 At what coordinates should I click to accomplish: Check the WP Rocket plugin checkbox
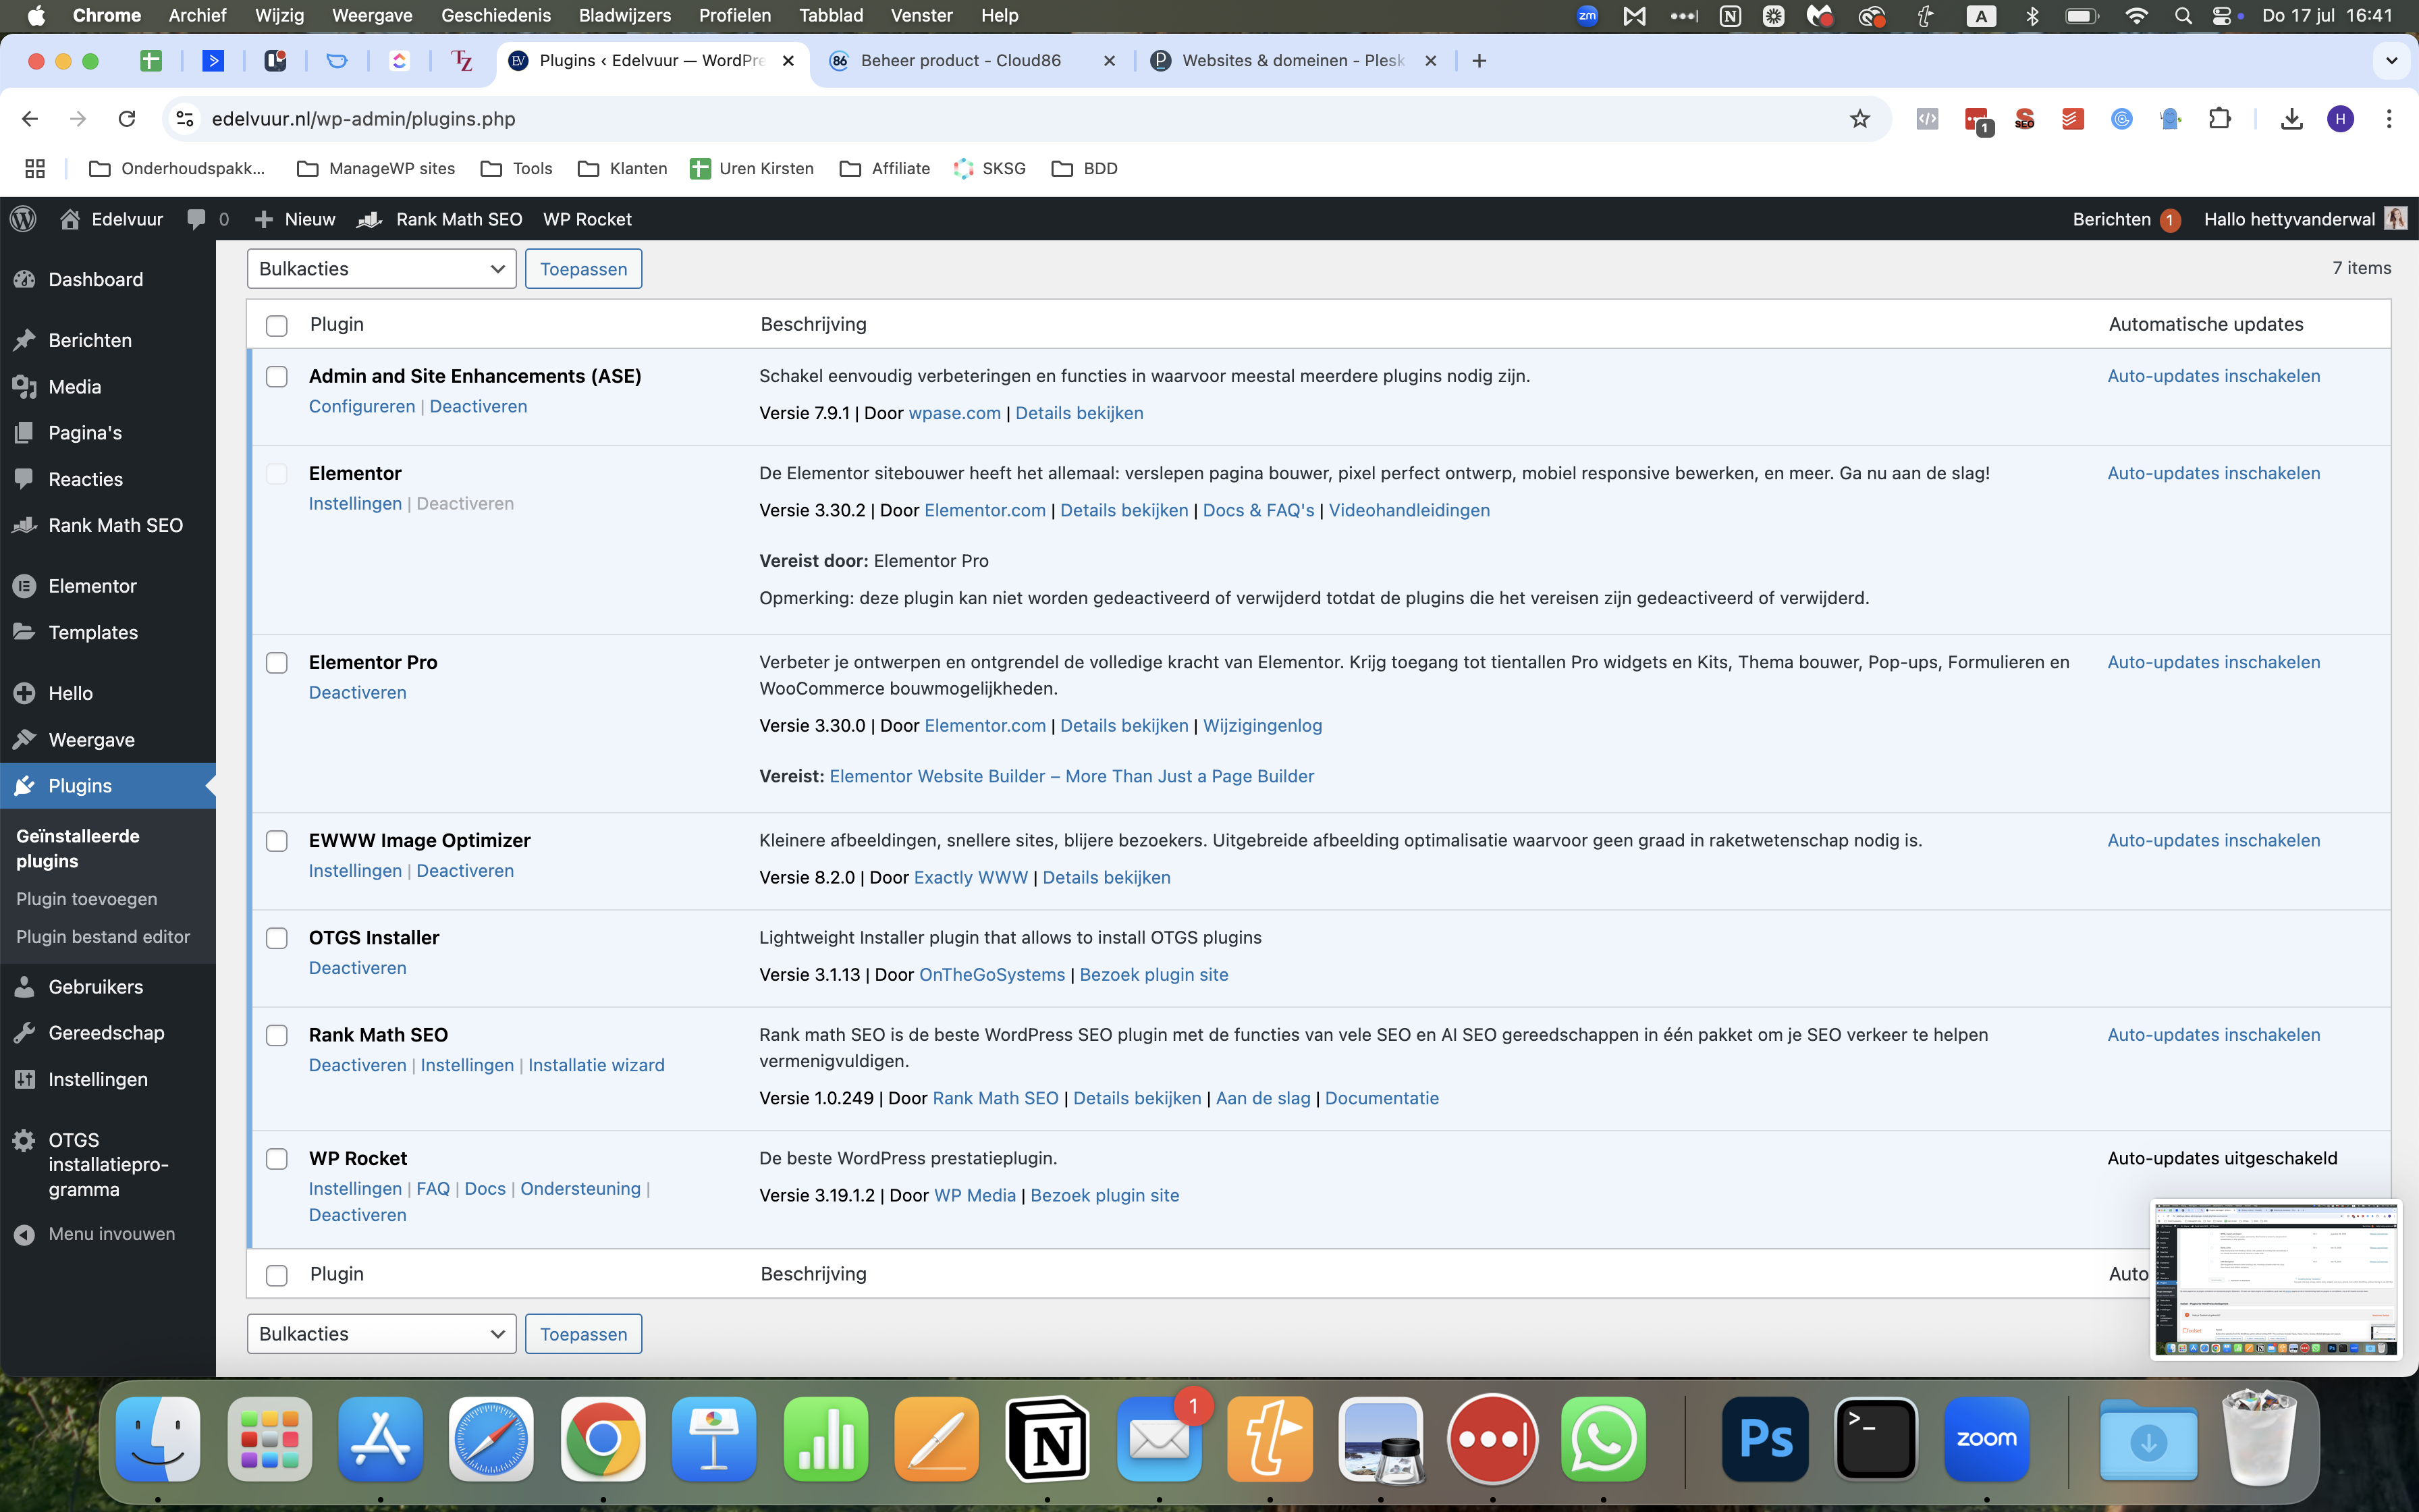(x=277, y=1158)
